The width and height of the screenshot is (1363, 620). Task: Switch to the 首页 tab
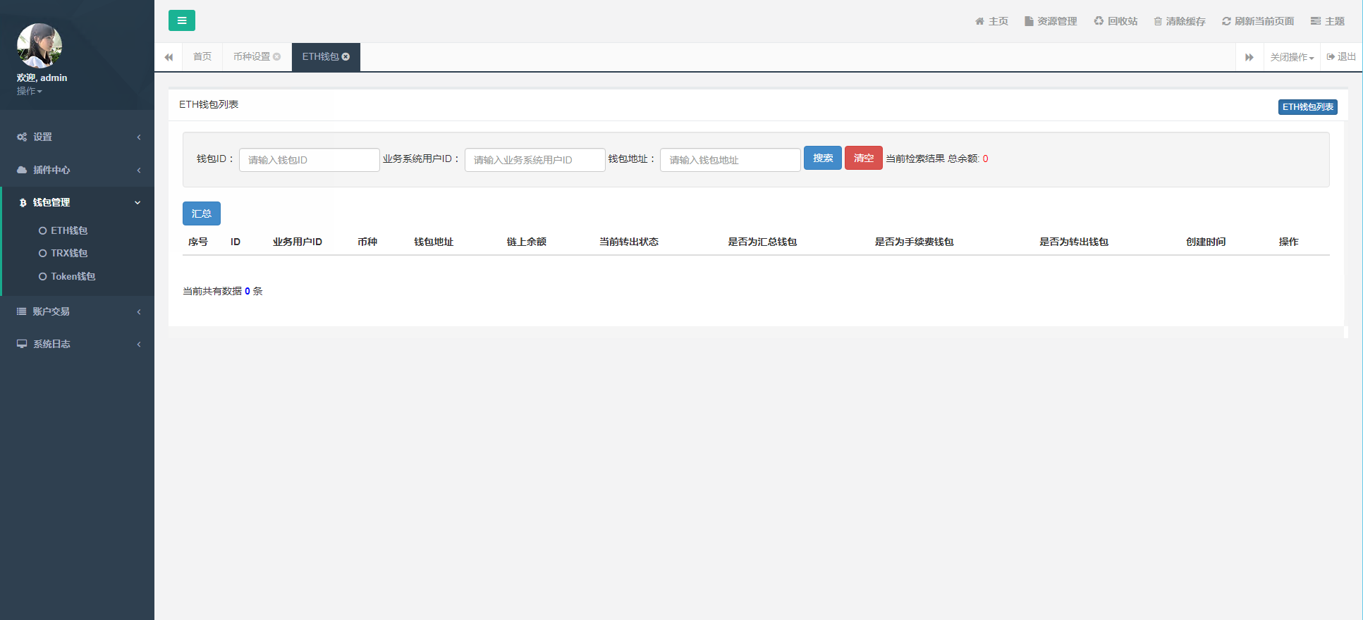tap(202, 56)
